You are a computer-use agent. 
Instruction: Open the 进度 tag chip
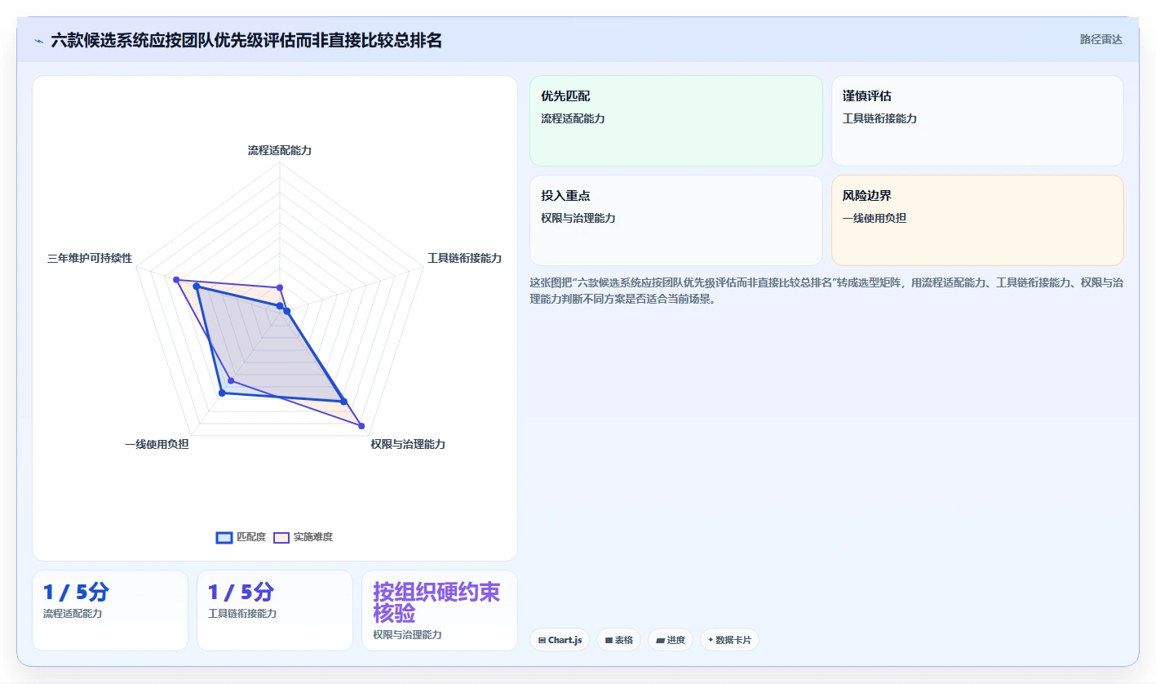(x=671, y=640)
